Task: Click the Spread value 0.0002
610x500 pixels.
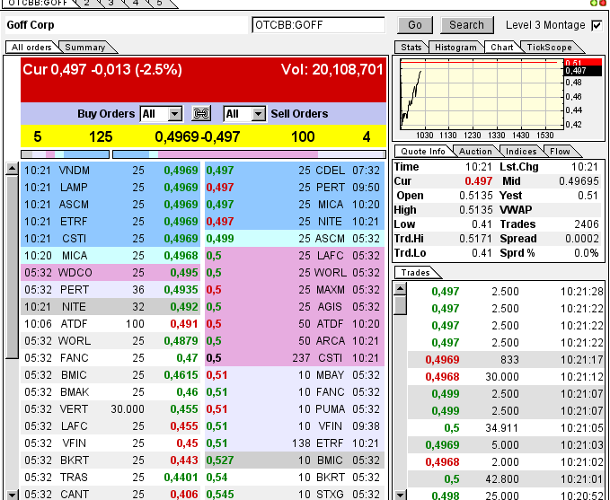Action: [x=581, y=239]
